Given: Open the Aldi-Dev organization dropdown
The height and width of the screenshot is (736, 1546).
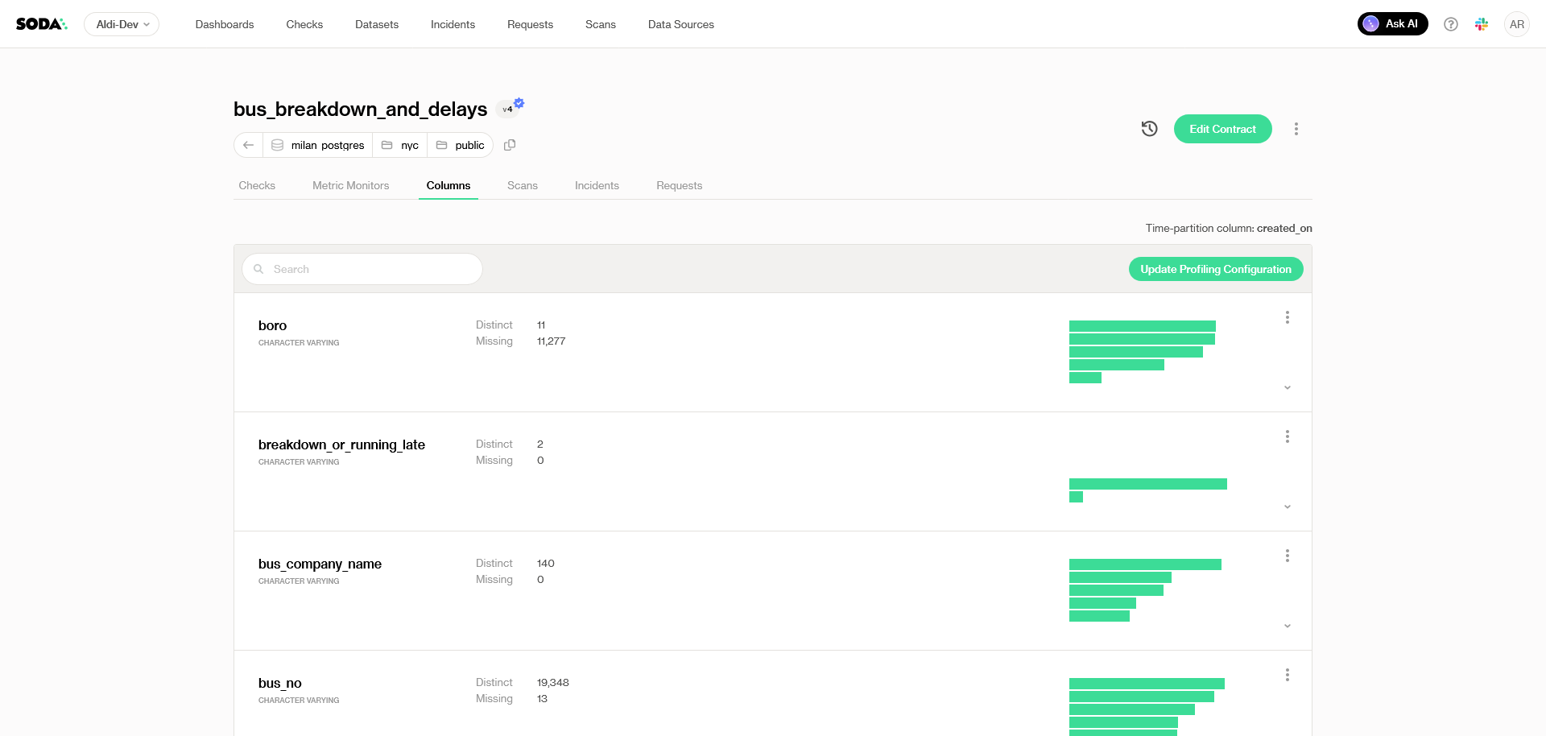Looking at the screenshot, I should point(122,24).
